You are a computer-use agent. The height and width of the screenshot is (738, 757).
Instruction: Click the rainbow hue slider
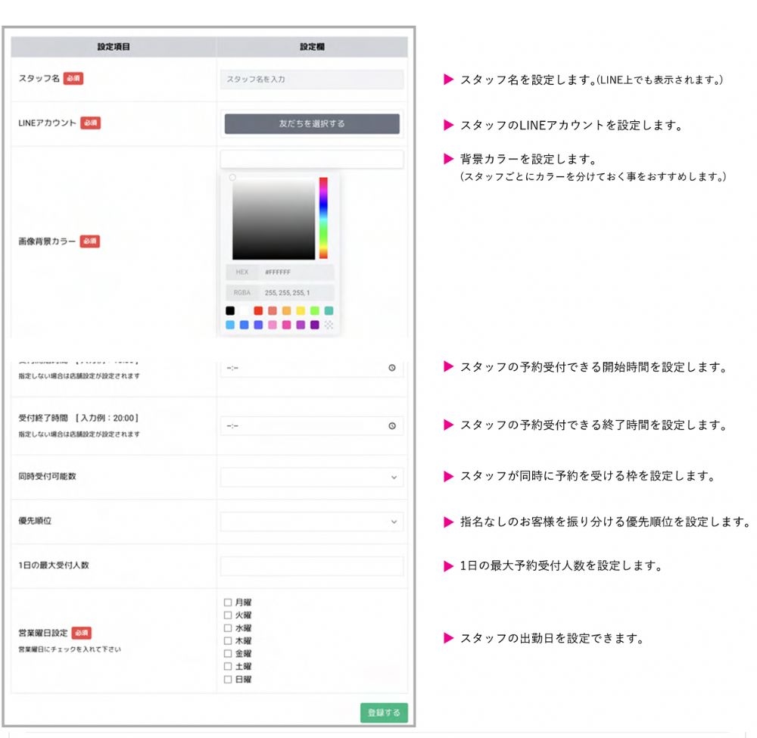(323, 218)
